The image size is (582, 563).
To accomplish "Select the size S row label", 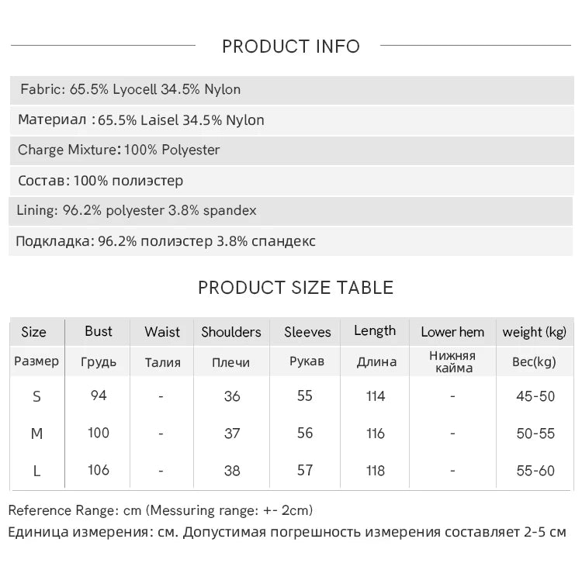I will click(x=36, y=397).
